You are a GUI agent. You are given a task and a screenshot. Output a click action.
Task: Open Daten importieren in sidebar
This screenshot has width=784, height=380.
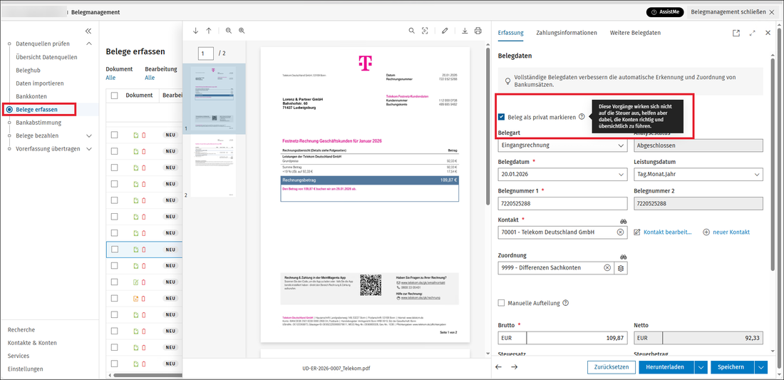39,83
